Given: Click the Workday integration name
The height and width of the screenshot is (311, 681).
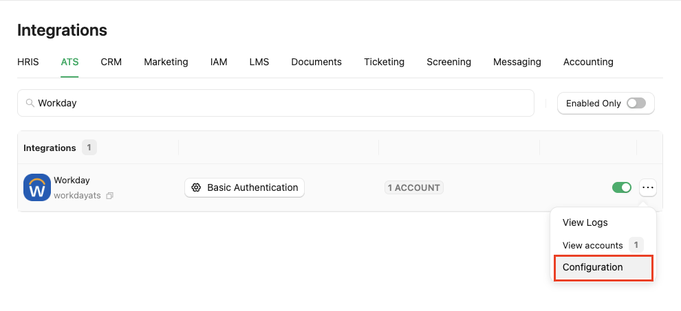Looking at the screenshot, I should 72,180.
